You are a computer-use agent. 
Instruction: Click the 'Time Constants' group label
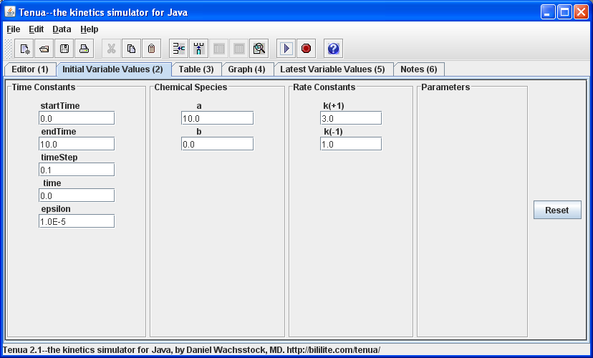point(44,87)
